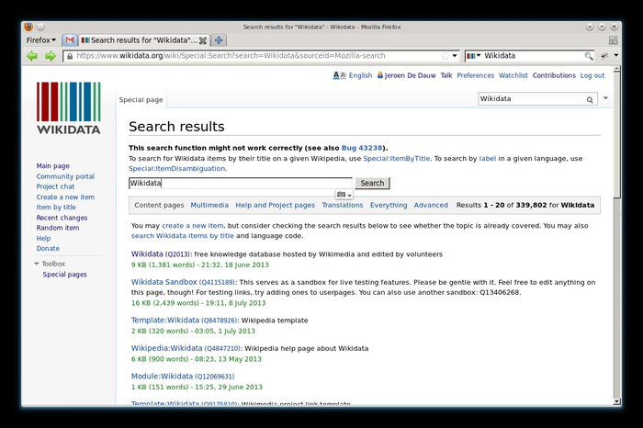Select Multimedia search profile
The width and height of the screenshot is (643, 428).
pos(209,205)
